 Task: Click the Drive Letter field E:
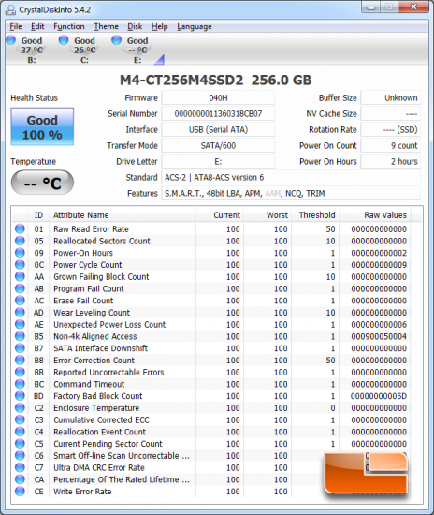point(218,162)
